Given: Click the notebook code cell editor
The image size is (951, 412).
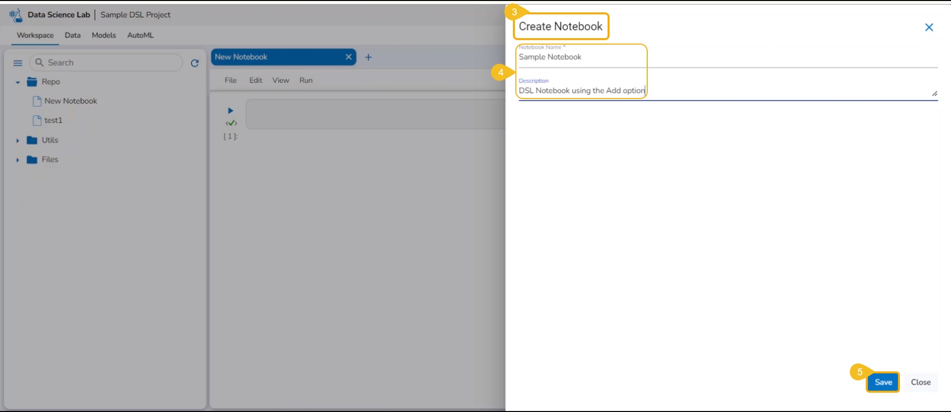Looking at the screenshot, I should [x=375, y=114].
